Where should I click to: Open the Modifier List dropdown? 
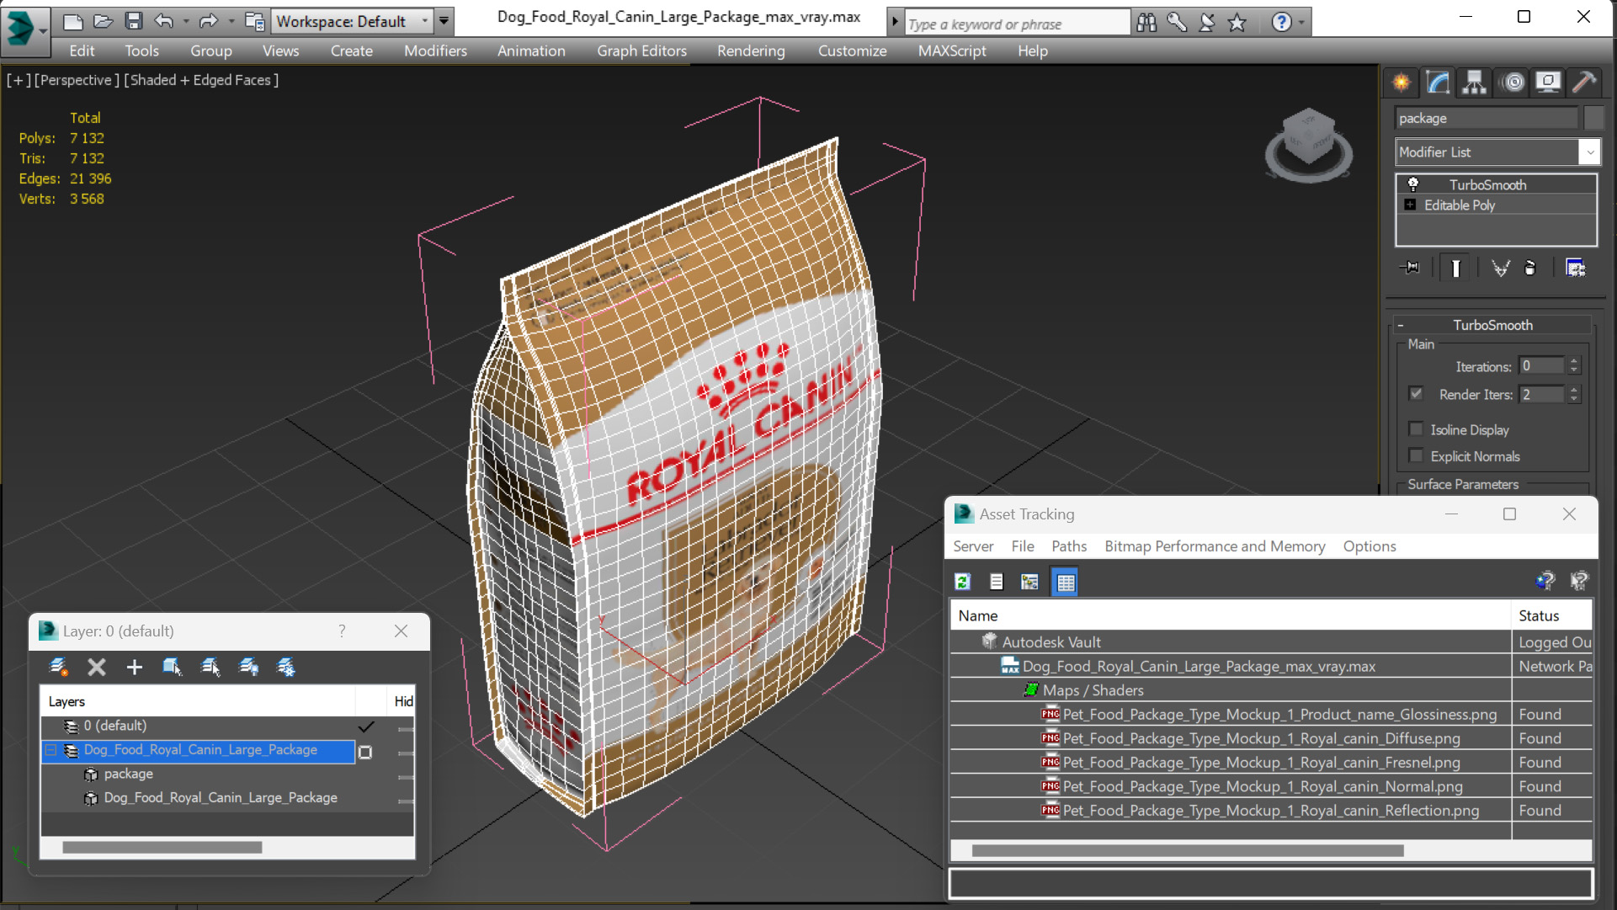coord(1589,152)
